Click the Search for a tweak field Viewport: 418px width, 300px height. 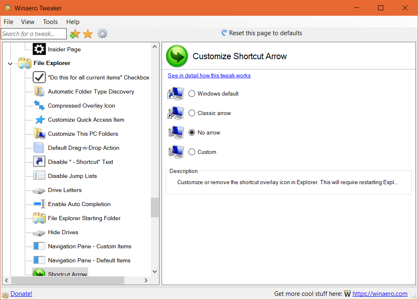point(34,34)
